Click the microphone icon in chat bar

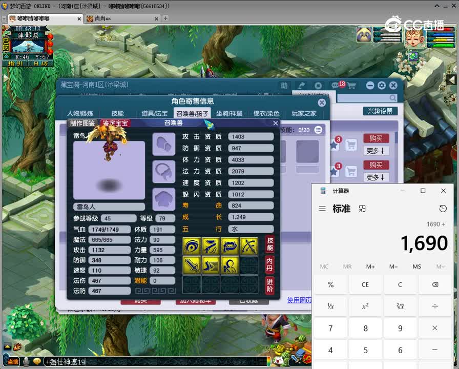(x=26, y=362)
